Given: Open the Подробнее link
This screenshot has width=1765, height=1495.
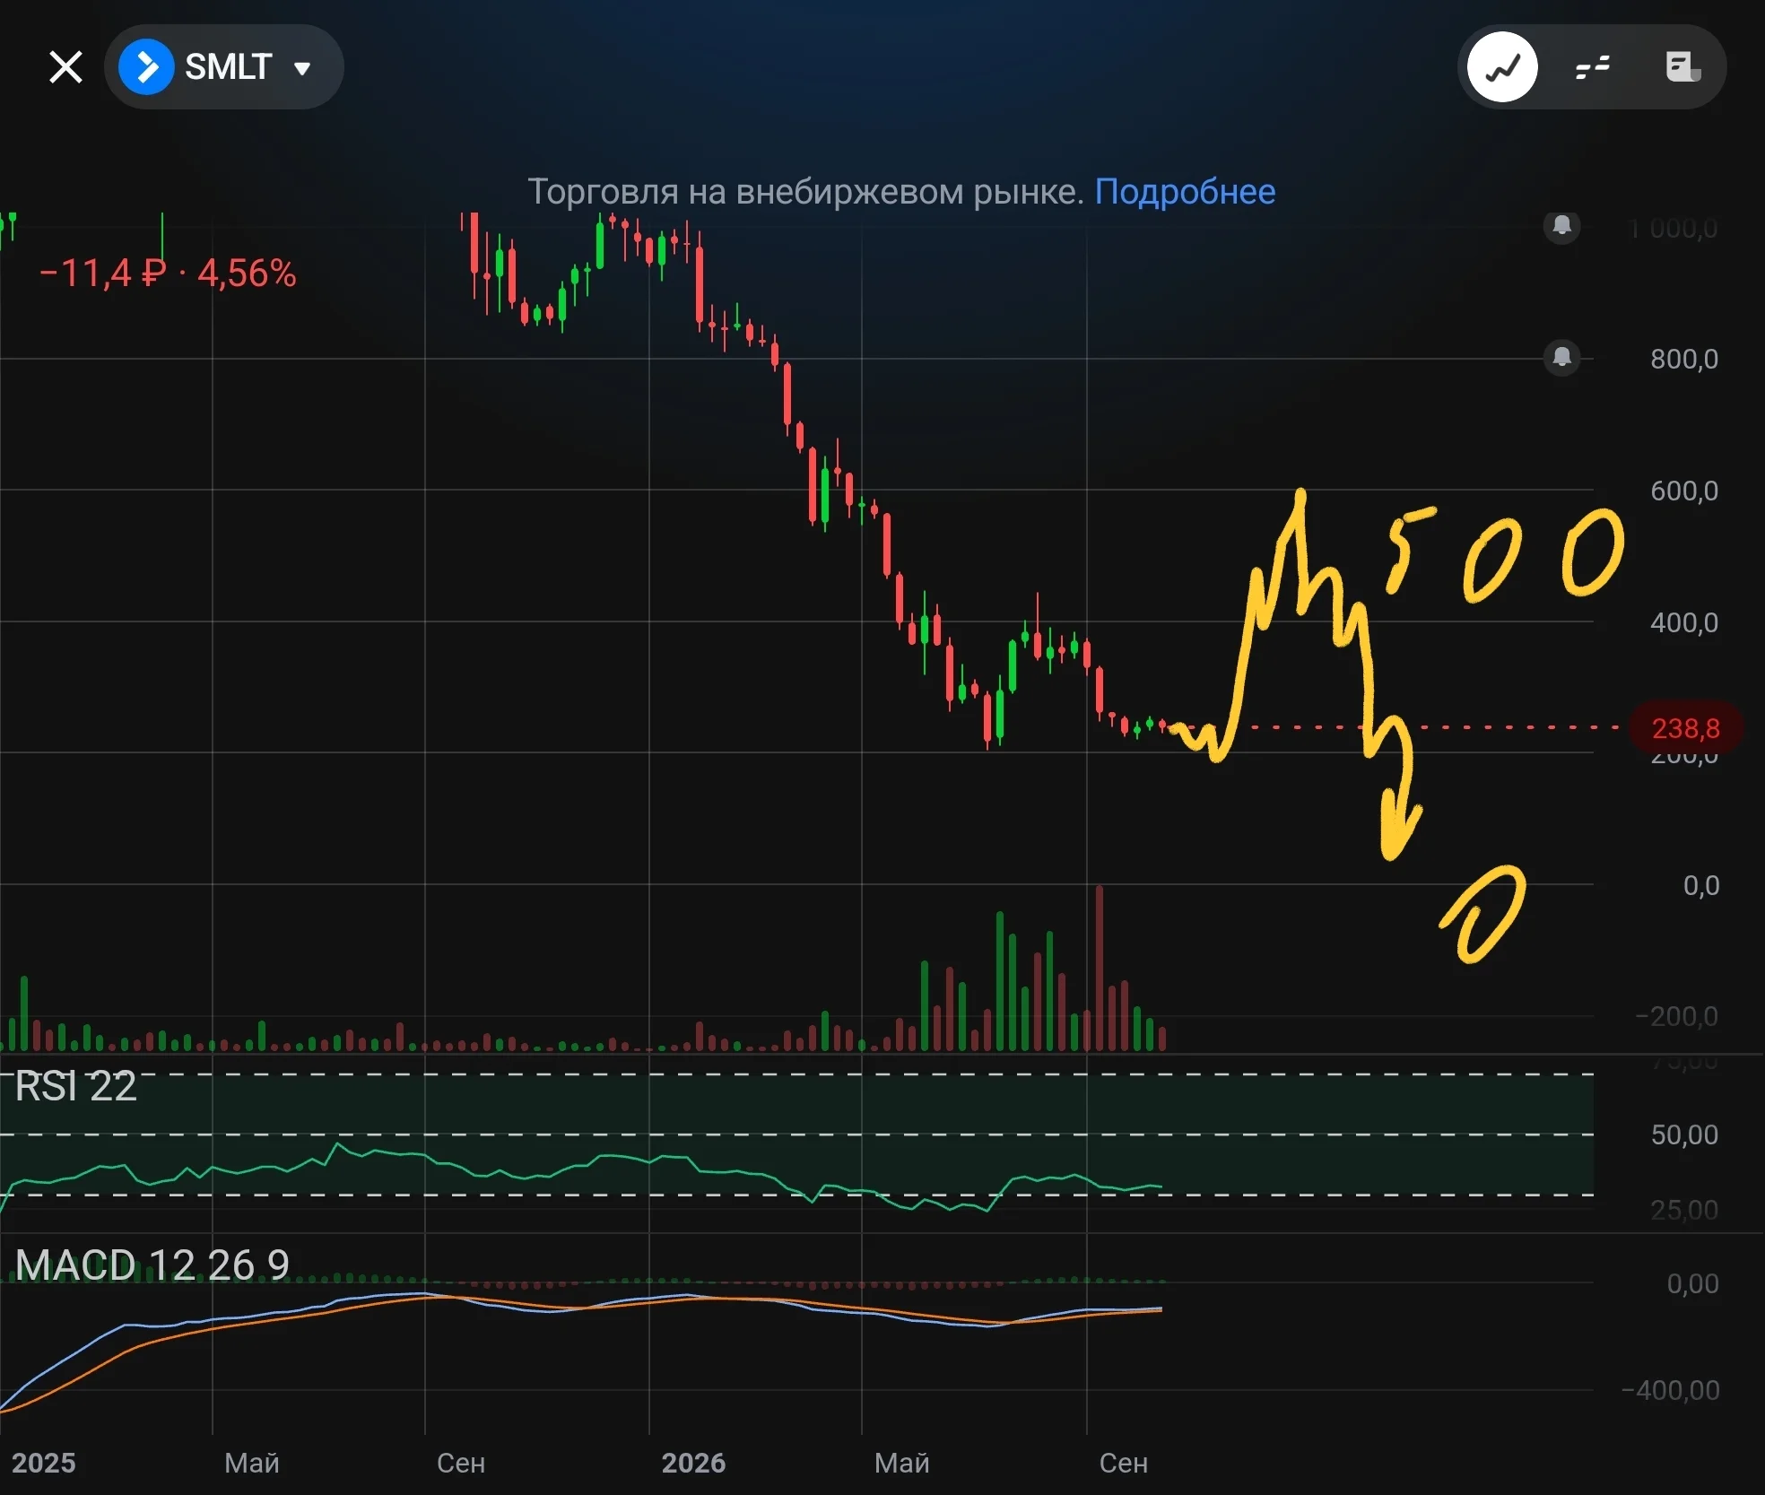Looking at the screenshot, I should click(1185, 192).
